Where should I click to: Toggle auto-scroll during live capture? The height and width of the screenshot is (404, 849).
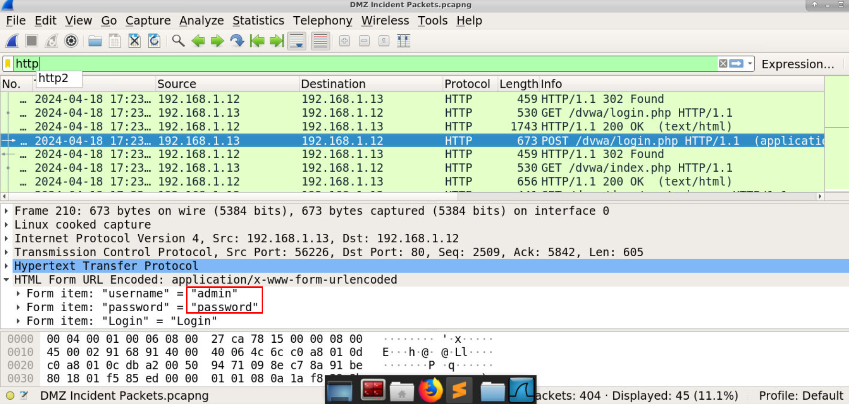pyautogui.click(x=297, y=41)
